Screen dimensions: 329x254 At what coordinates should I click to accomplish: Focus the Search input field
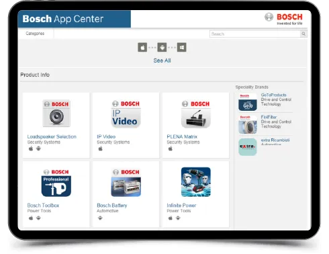click(255, 34)
